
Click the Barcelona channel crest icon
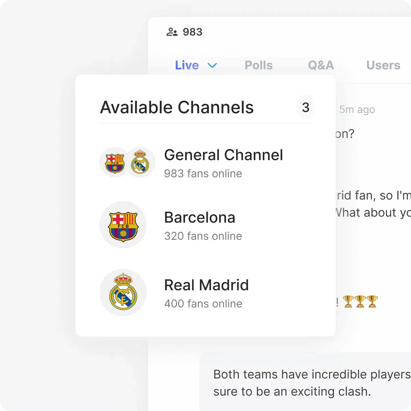coord(123,225)
